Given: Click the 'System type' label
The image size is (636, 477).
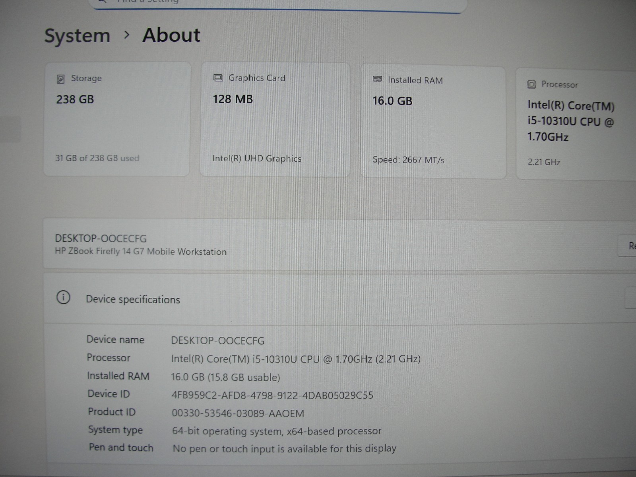Looking at the screenshot, I should coord(115,430).
